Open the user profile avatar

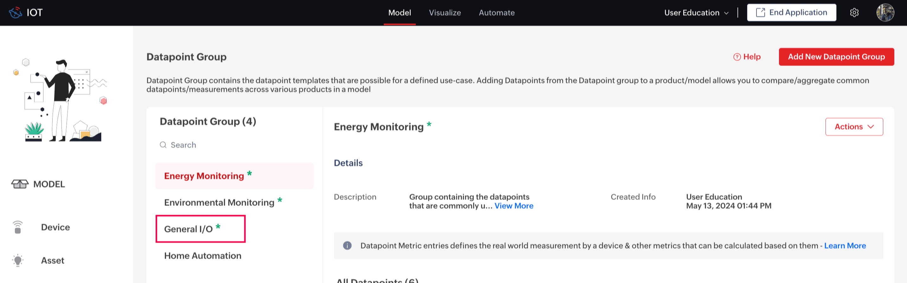(x=885, y=13)
